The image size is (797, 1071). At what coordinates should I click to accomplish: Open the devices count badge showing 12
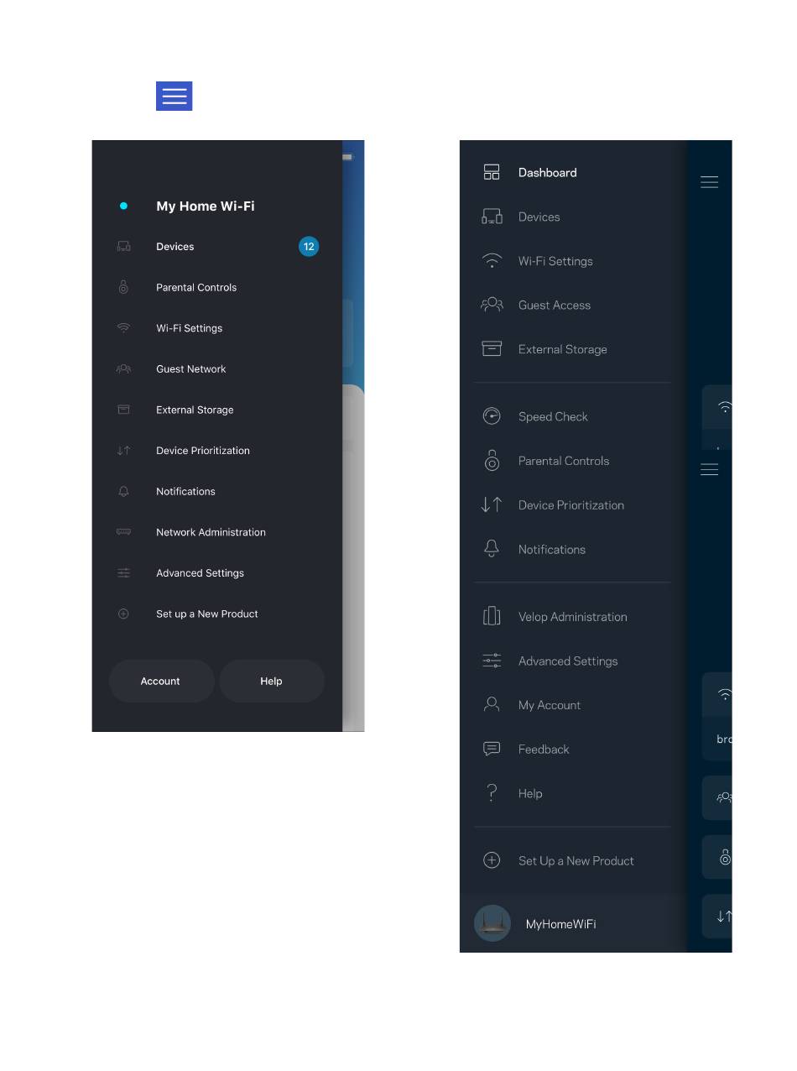309,247
